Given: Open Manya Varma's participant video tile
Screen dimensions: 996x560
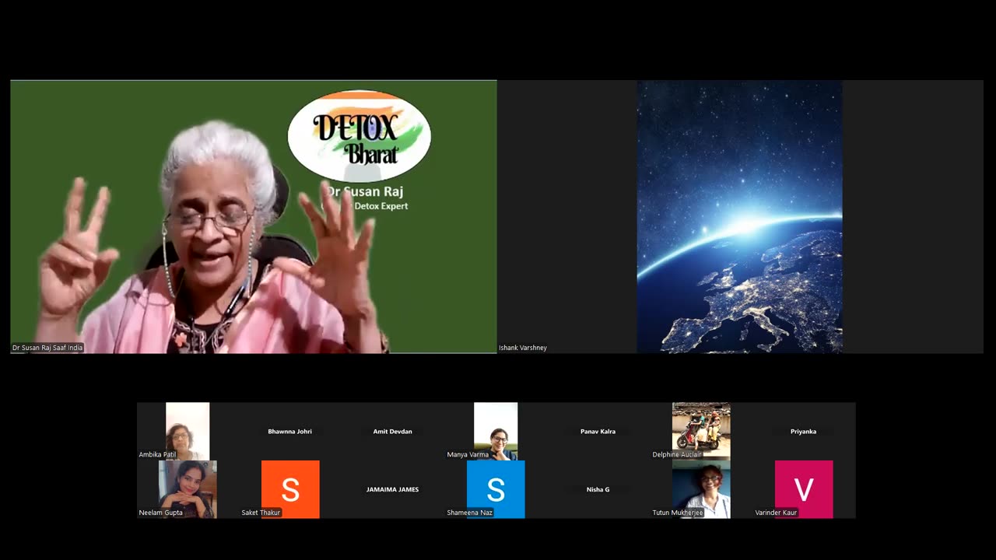Looking at the screenshot, I should tap(496, 431).
